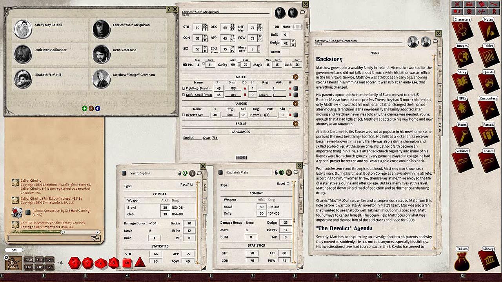Open the Fighting (Brawl) weapon link

point(296,89)
